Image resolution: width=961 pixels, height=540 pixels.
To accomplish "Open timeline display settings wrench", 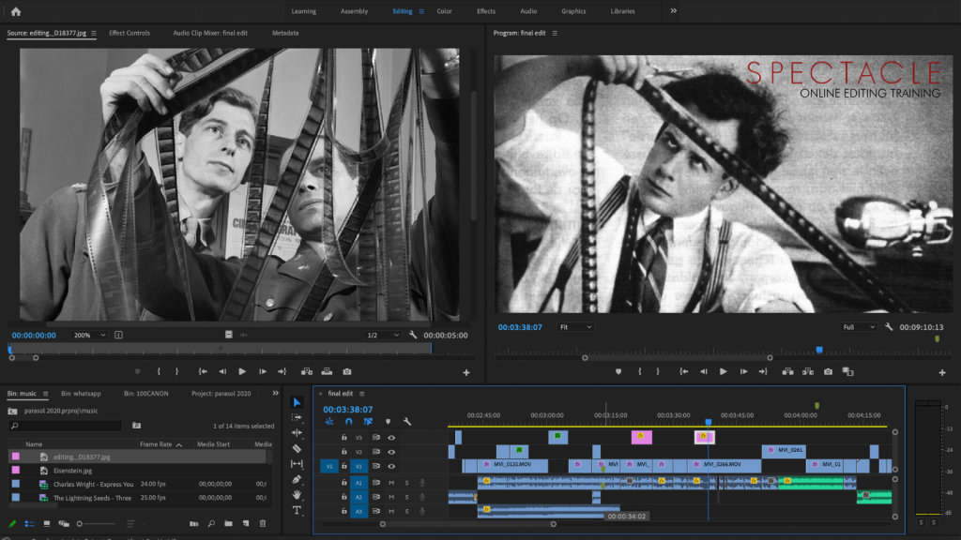I will pyautogui.click(x=407, y=421).
